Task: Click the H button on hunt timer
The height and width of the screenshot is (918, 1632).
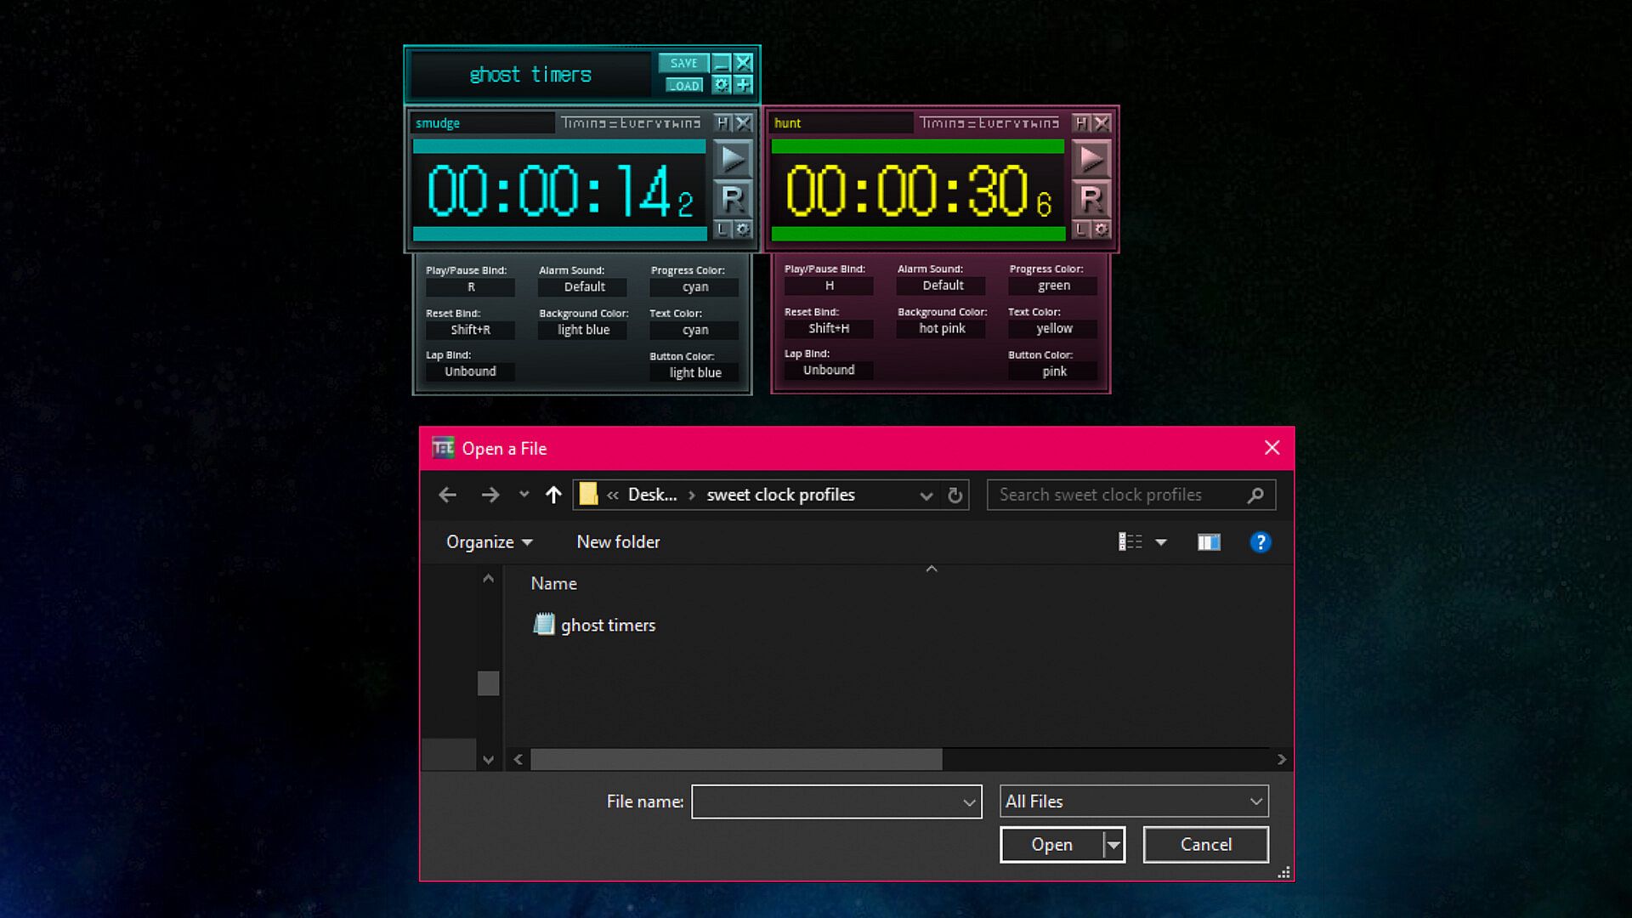Action: (x=1080, y=123)
